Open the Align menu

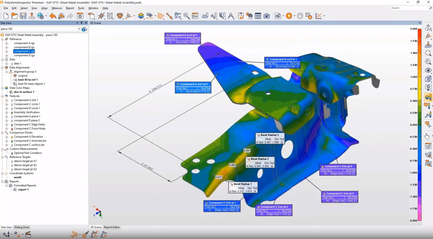[45, 8]
